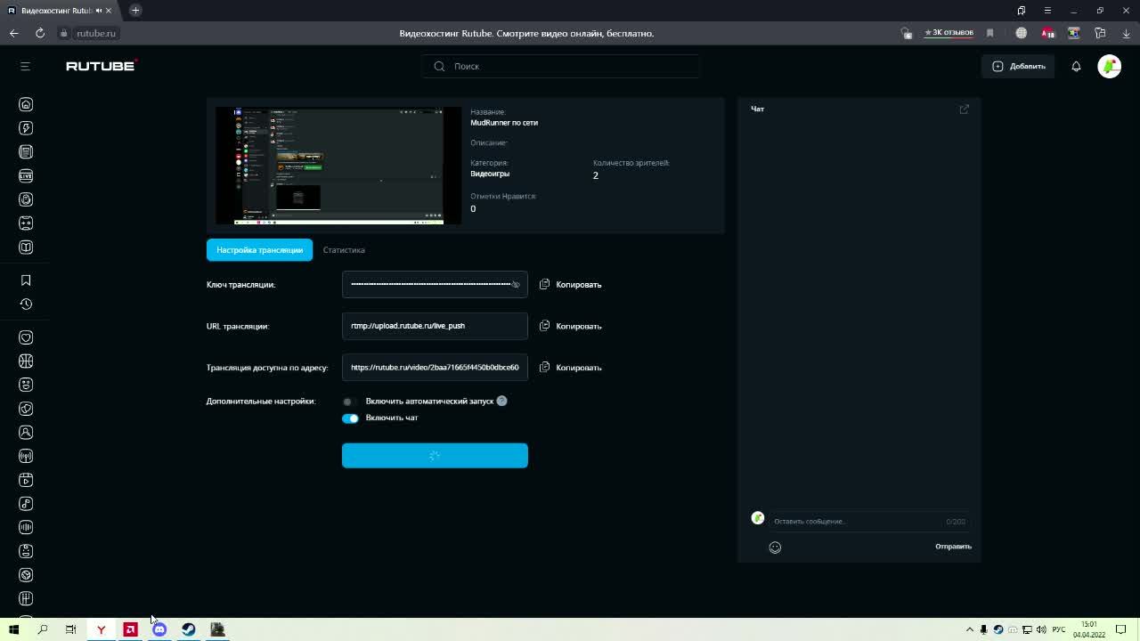Reload the Rutube page
This screenshot has height=641, width=1140.
tap(40, 33)
